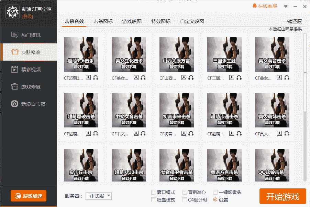Listen to the CF山西... sound preview

point(191,77)
